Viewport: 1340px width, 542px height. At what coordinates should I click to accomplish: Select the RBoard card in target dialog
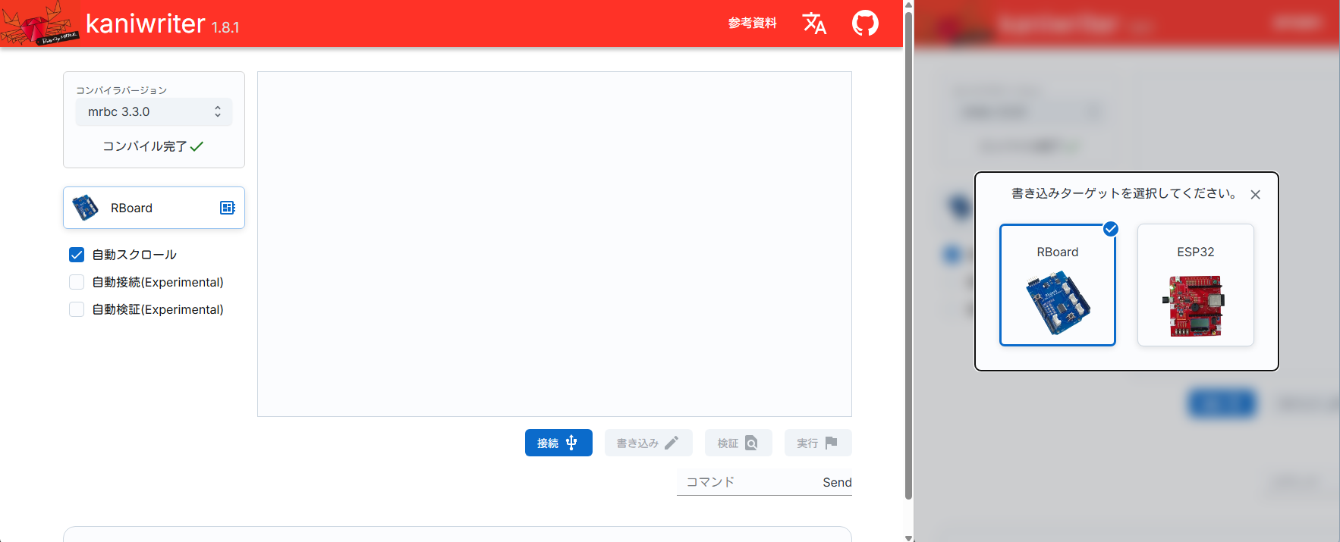coord(1058,285)
